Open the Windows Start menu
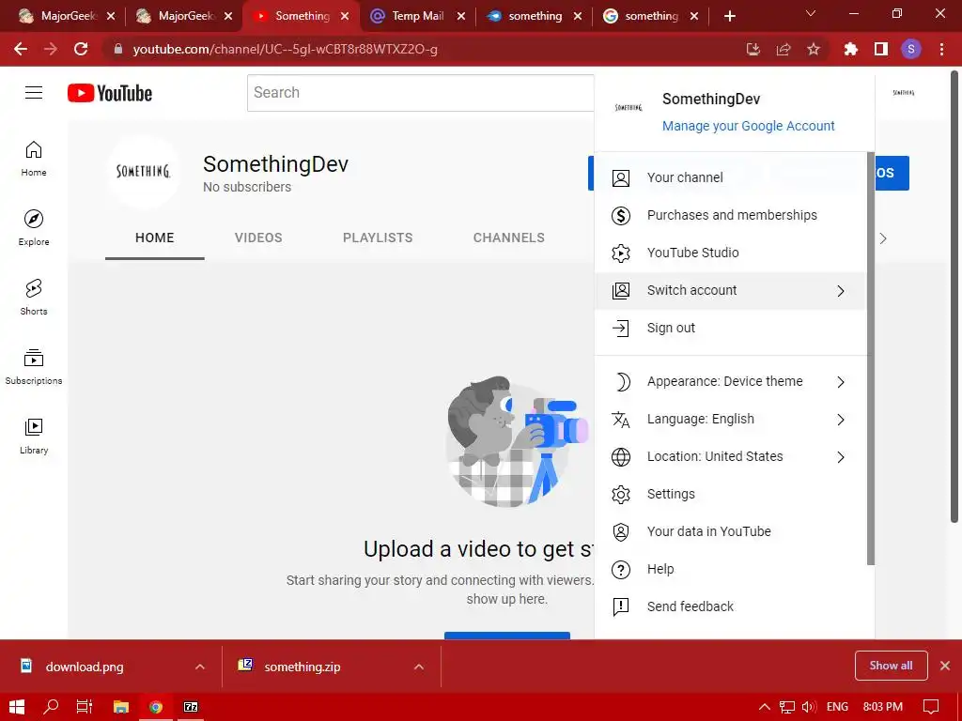 click(x=17, y=707)
